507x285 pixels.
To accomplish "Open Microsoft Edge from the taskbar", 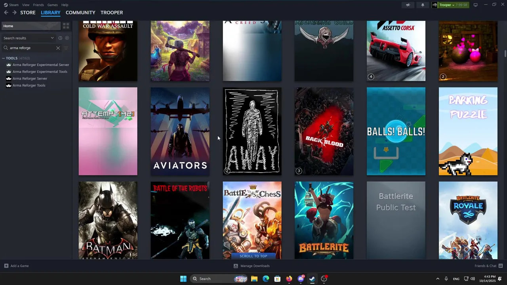I will [x=266, y=279].
